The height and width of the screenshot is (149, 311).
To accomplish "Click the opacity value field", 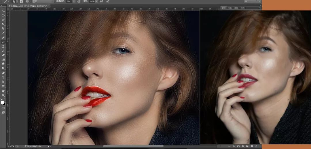I will click(69, 1).
